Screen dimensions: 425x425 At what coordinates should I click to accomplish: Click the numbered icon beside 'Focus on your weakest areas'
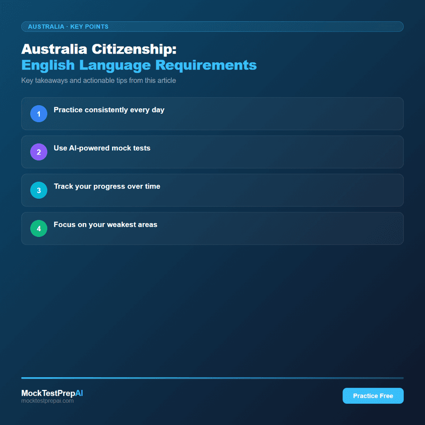pyautogui.click(x=38, y=228)
